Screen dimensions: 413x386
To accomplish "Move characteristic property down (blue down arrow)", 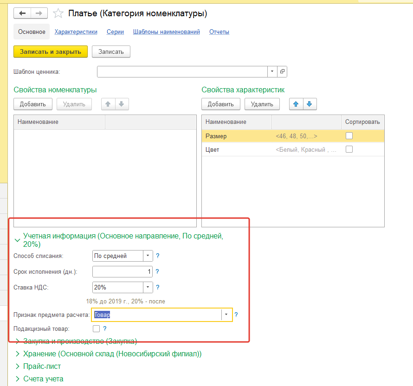I will (310, 104).
